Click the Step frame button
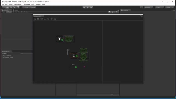 (x=91, y=7)
